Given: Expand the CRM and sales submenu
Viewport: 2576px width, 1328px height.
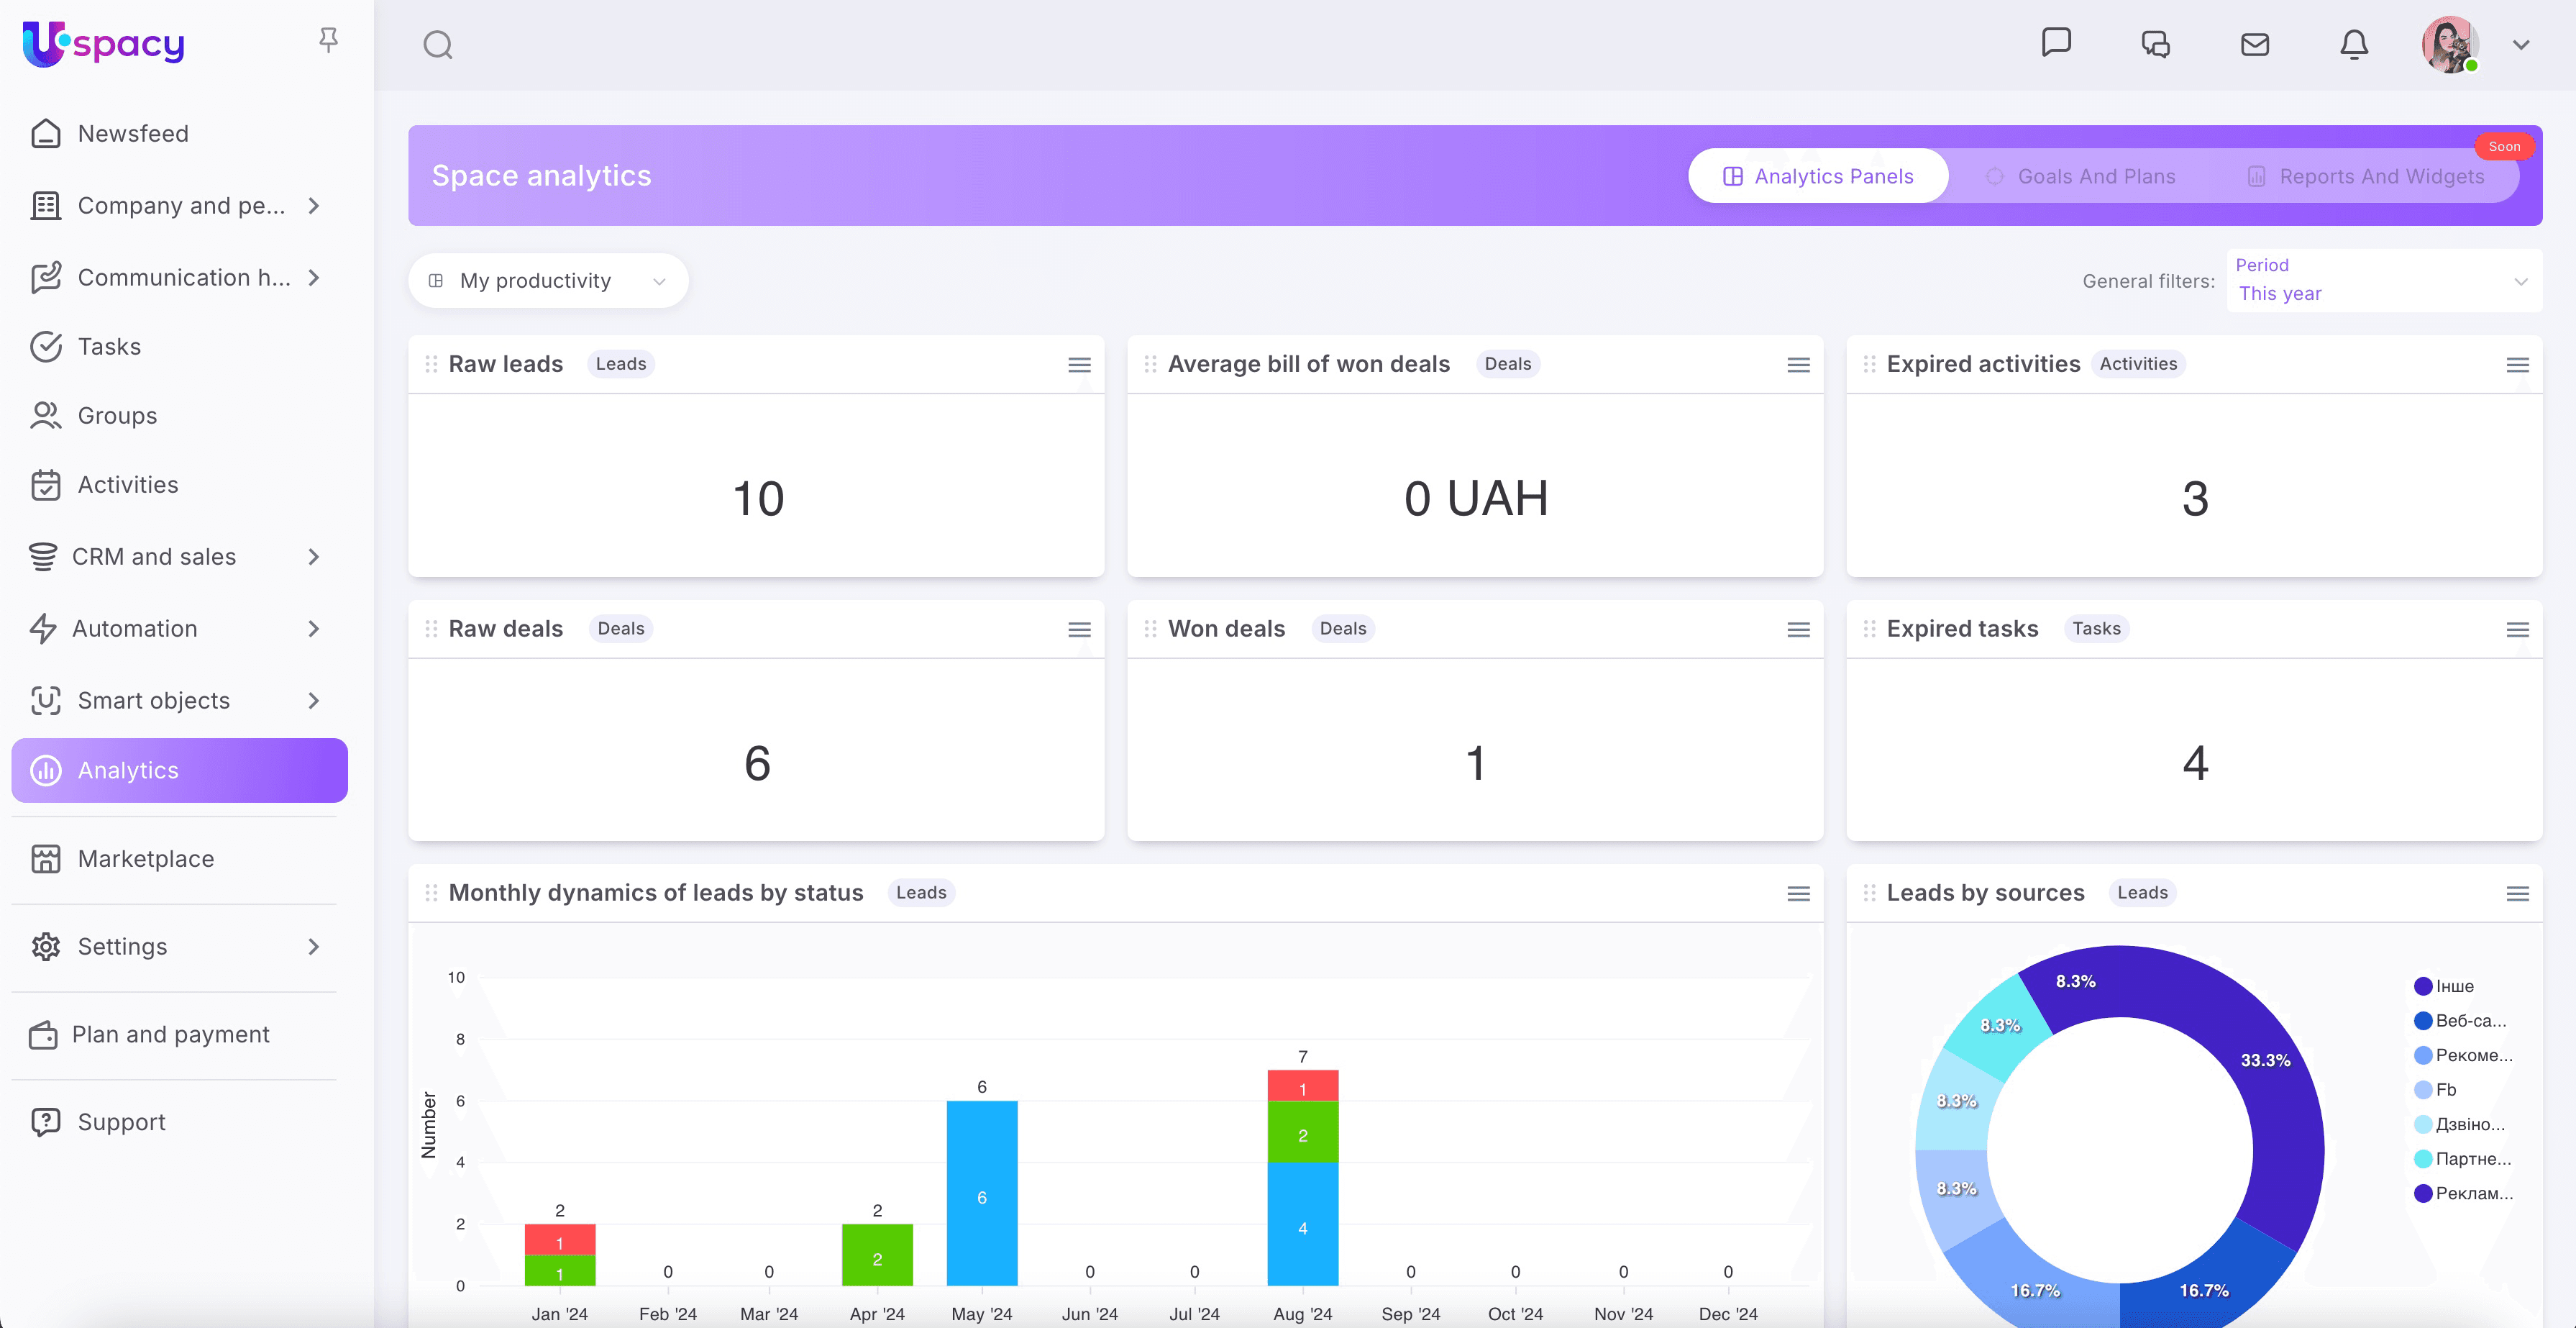Looking at the screenshot, I should click(x=313, y=557).
